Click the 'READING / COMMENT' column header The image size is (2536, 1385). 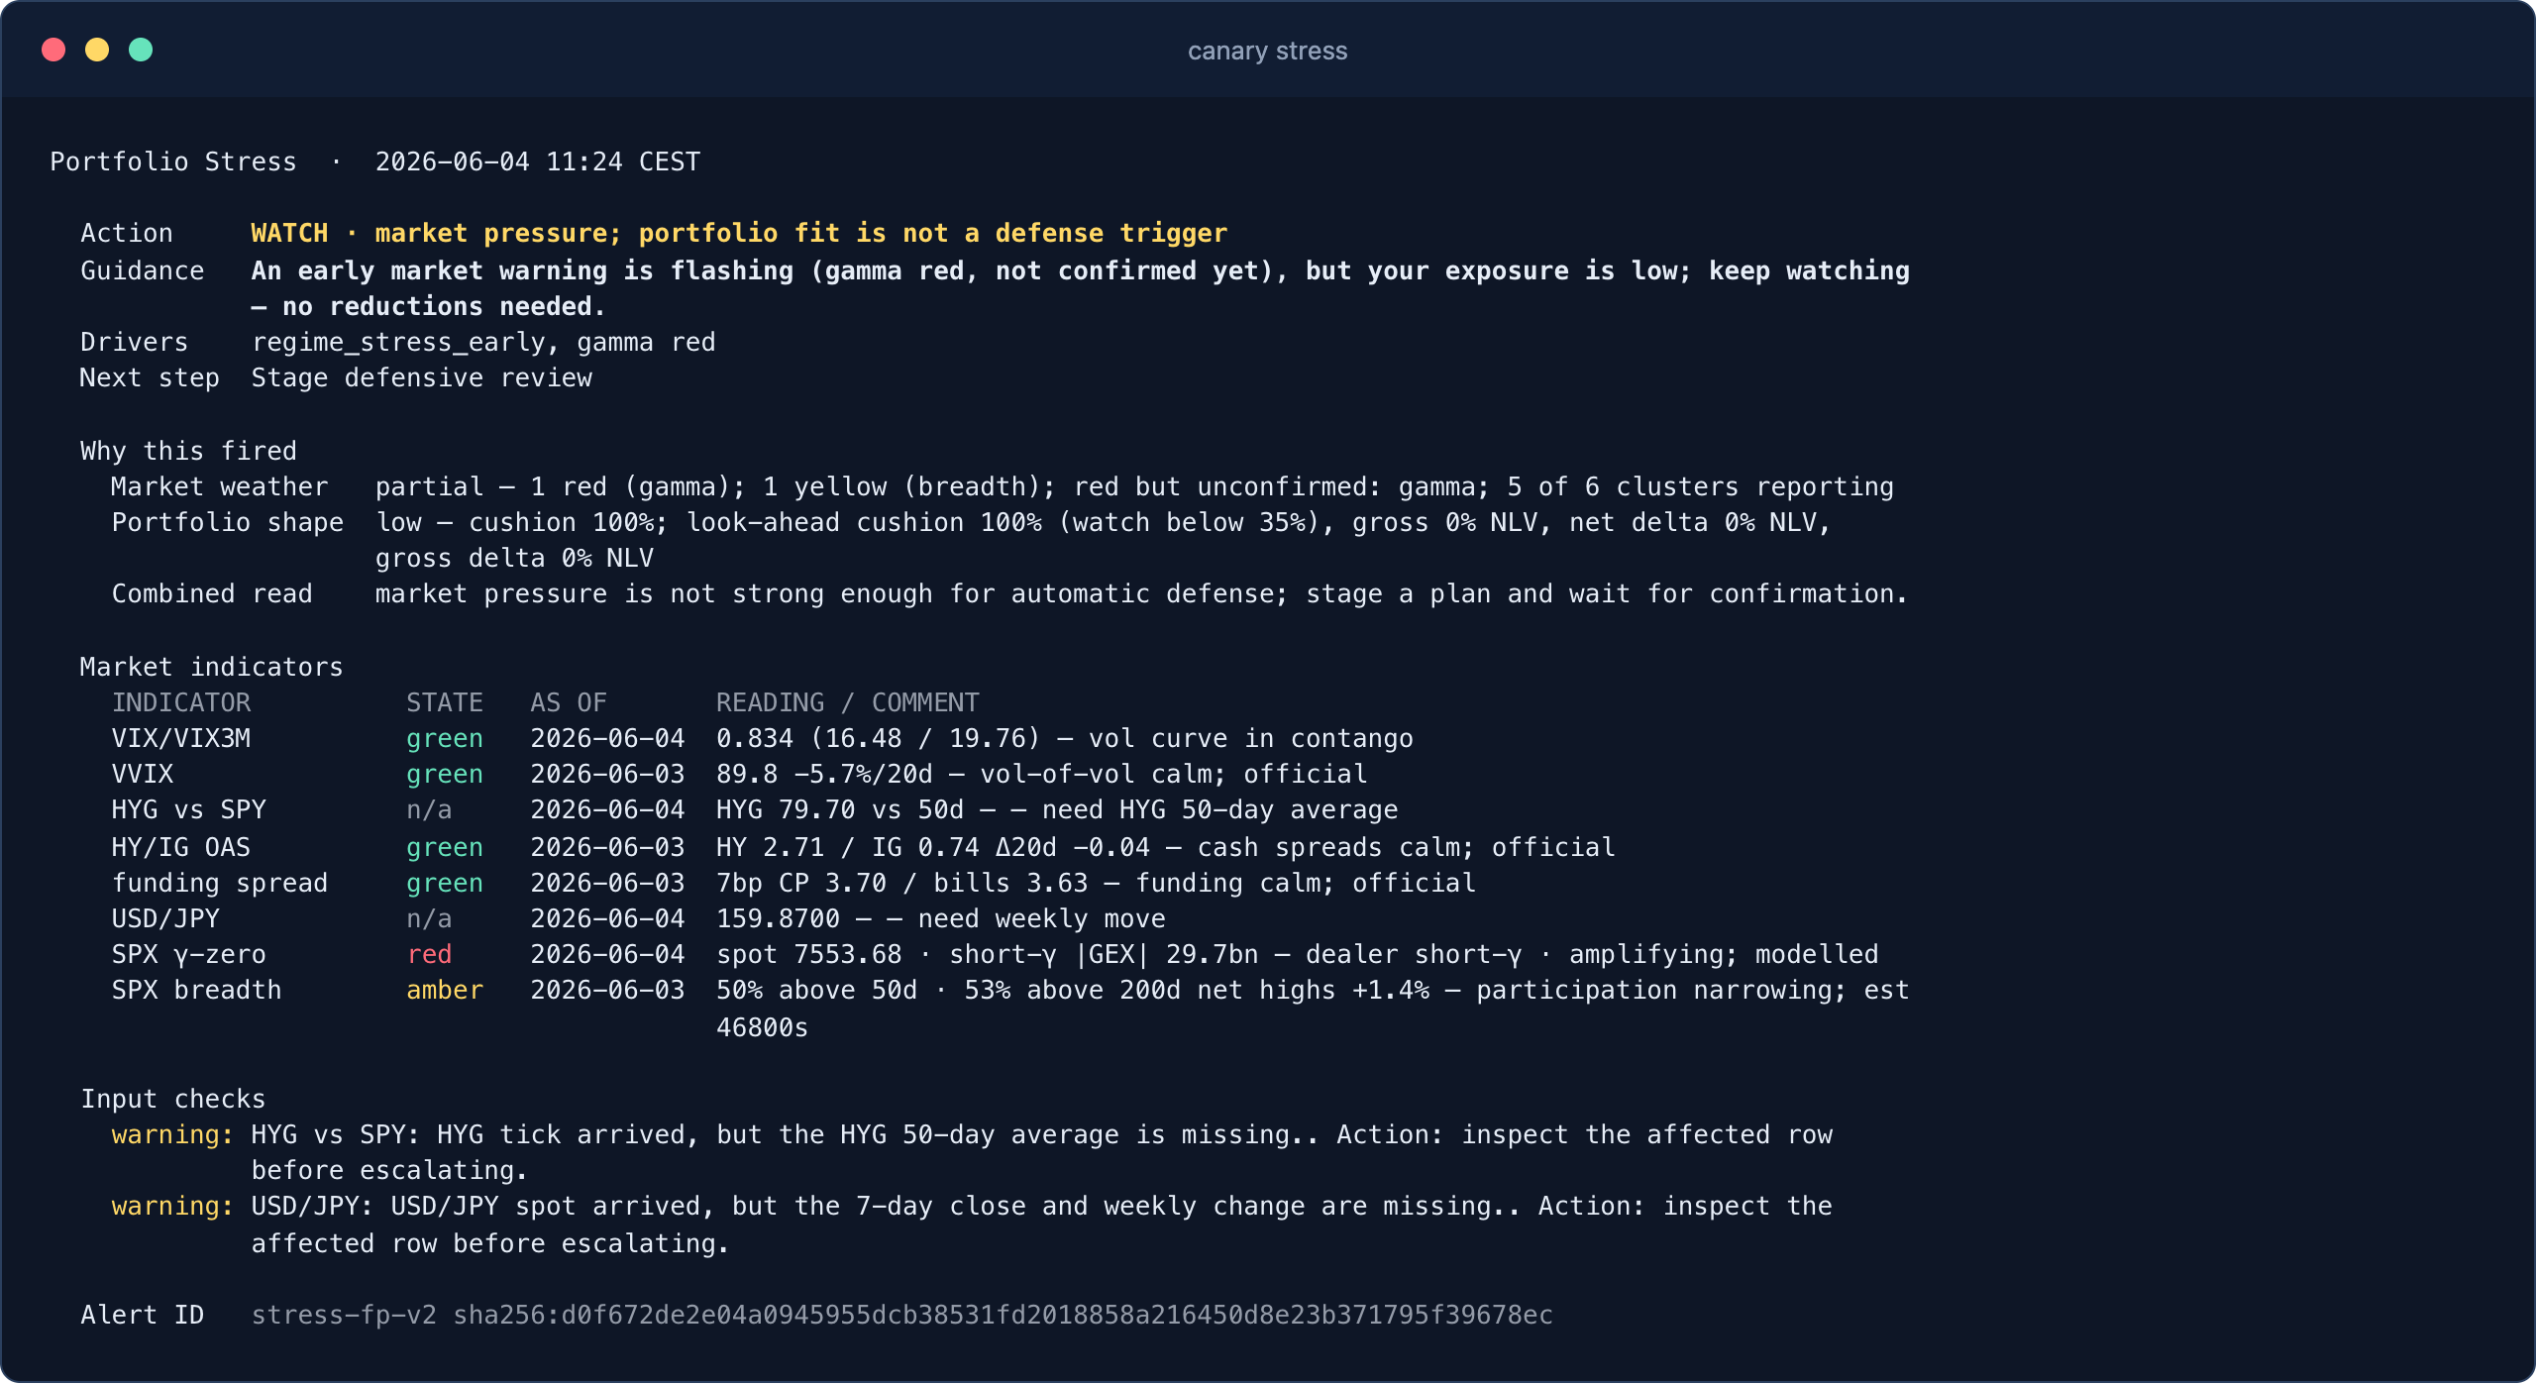click(848, 702)
